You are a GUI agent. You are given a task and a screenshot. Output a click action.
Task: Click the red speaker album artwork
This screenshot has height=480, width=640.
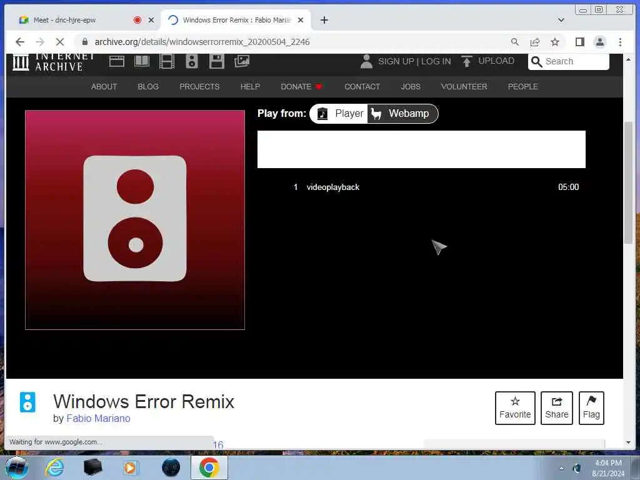135,220
